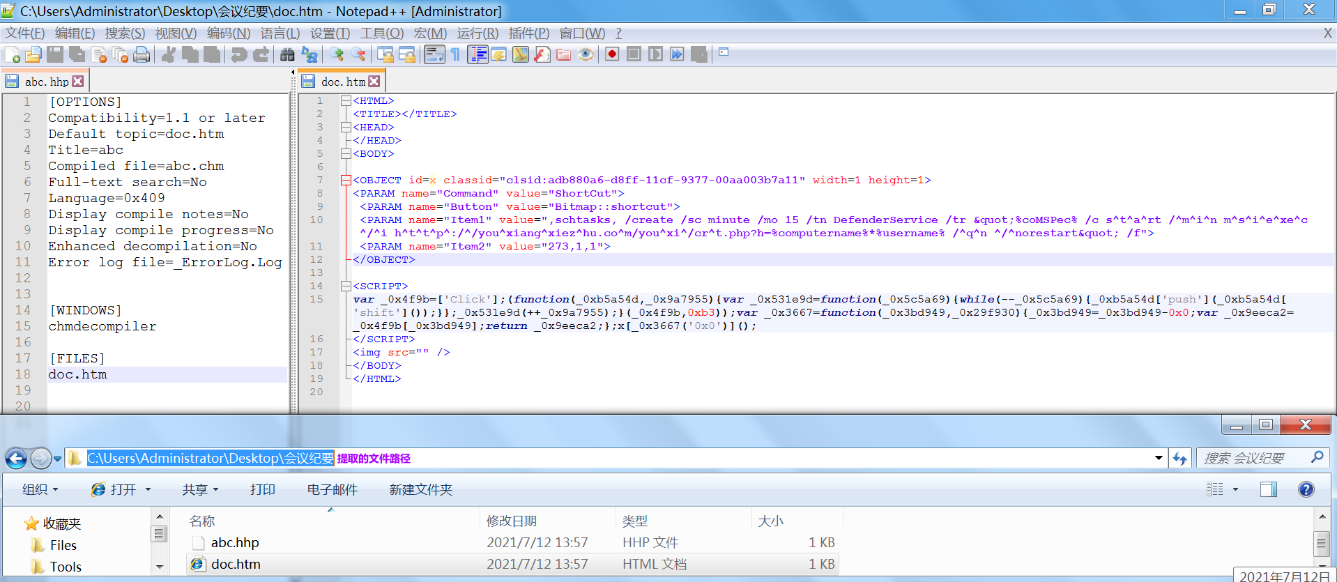The height and width of the screenshot is (582, 1337).
Task: Click the Zoom In magnifier icon
Action: click(336, 54)
